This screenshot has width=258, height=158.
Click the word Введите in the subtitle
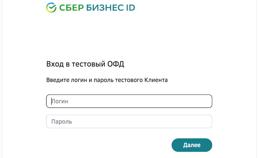(57, 80)
